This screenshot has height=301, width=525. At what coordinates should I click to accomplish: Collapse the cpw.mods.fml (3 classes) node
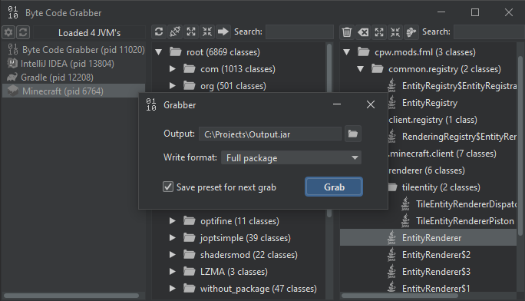click(347, 52)
